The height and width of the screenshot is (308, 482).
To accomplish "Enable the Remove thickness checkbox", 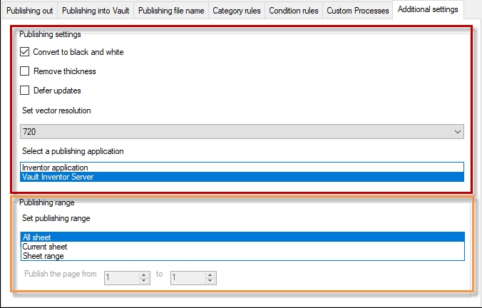I will pyautogui.click(x=25, y=71).
